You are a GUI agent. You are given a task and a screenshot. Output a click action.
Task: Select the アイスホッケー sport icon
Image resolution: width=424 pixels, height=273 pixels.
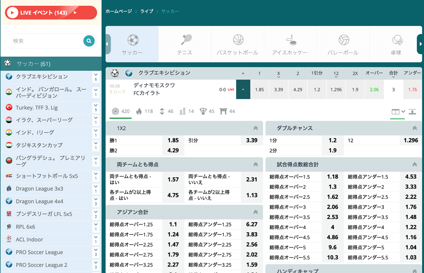coord(290,40)
